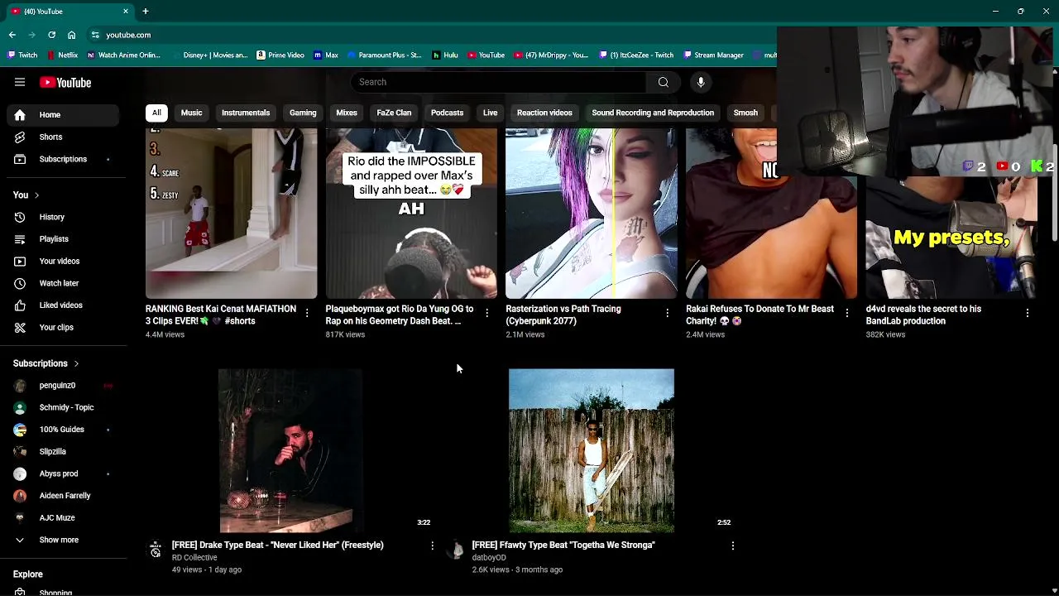Image resolution: width=1059 pixels, height=596 pixels.
Task: Open the Twitch bookmark
Action: (x=22, y=55)
